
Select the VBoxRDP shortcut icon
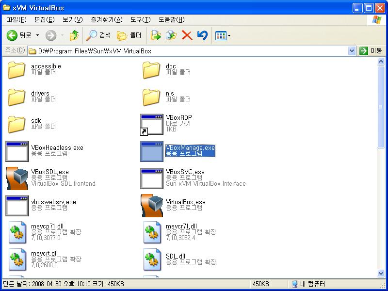[151, 124]
